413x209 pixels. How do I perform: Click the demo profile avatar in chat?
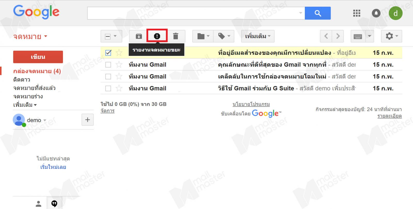(x=19, y=120)
